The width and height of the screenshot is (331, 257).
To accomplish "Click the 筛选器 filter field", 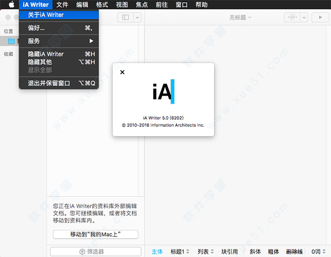I will (95, 251).
